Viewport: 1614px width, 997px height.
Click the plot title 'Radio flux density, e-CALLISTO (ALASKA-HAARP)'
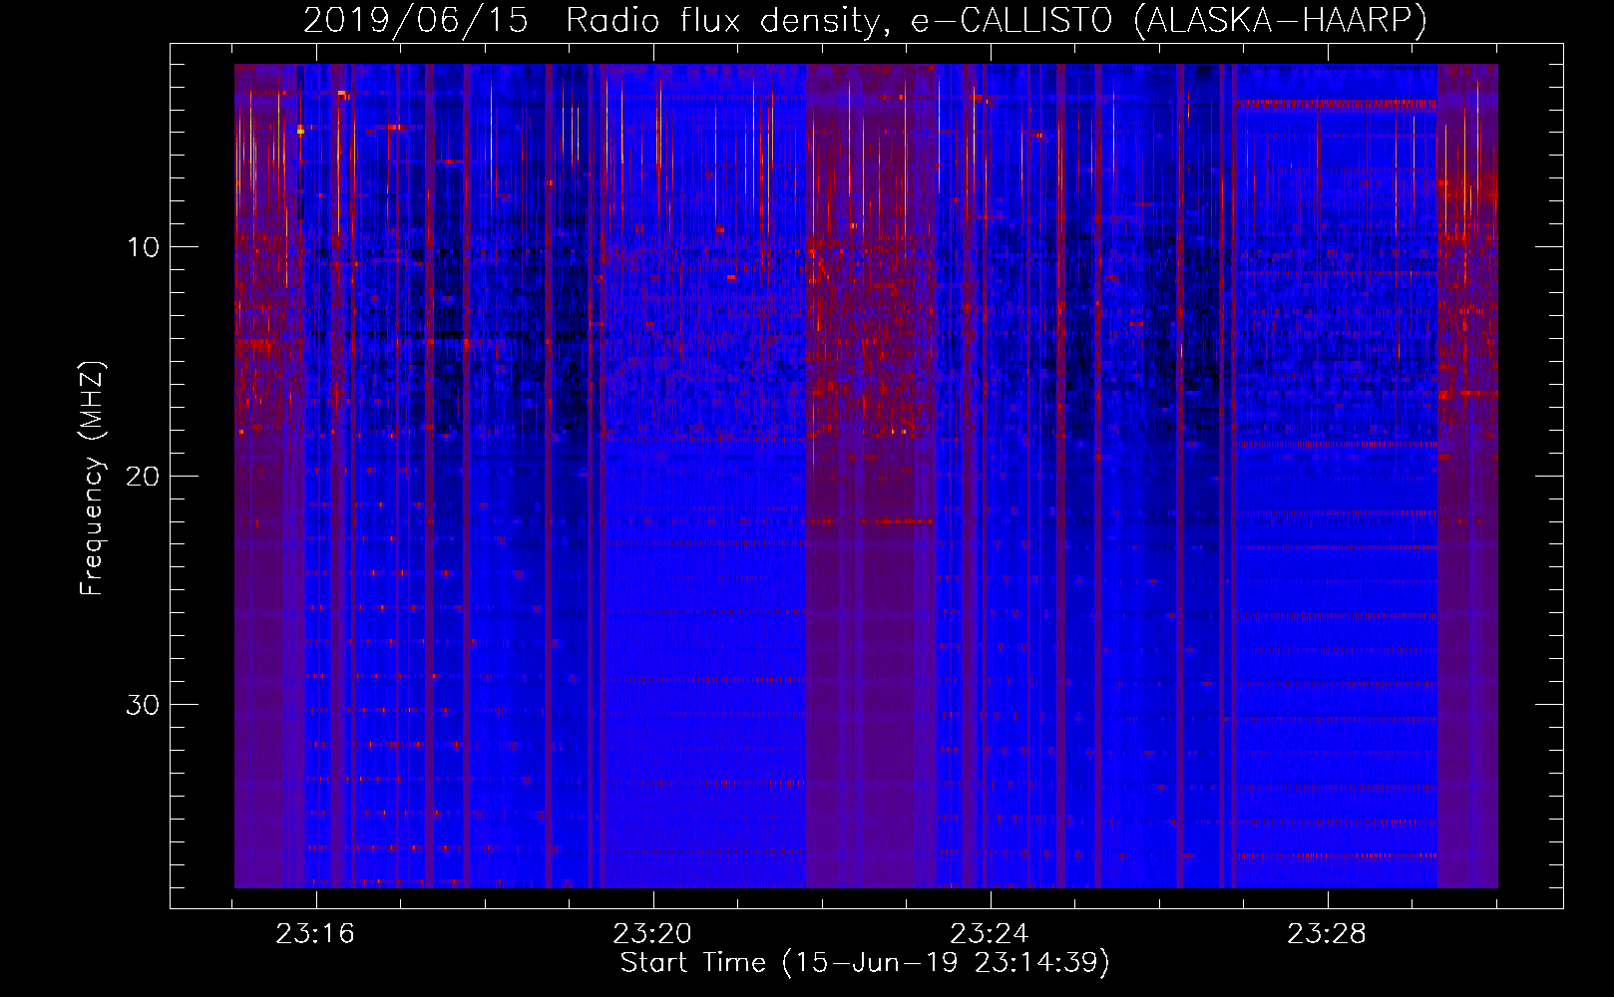(997, 20)
